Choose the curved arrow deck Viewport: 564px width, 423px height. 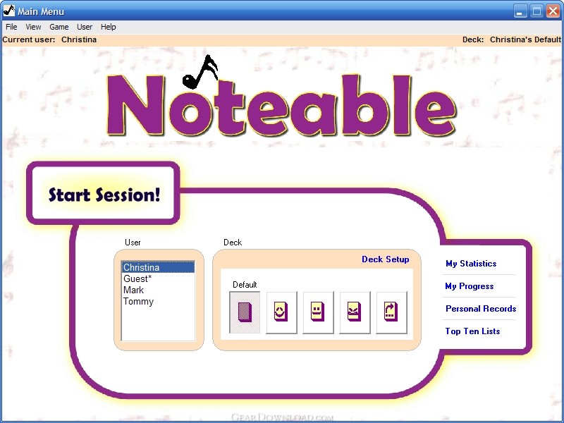(x=392, y=312)
